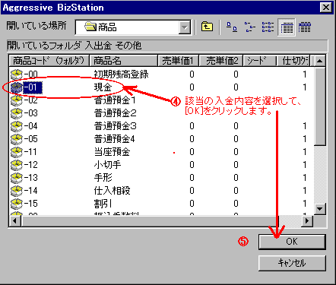Sort by 商品コード (フォルダ) column header
The height and width of the screenshot is (285, 336).
click(49, 61)
